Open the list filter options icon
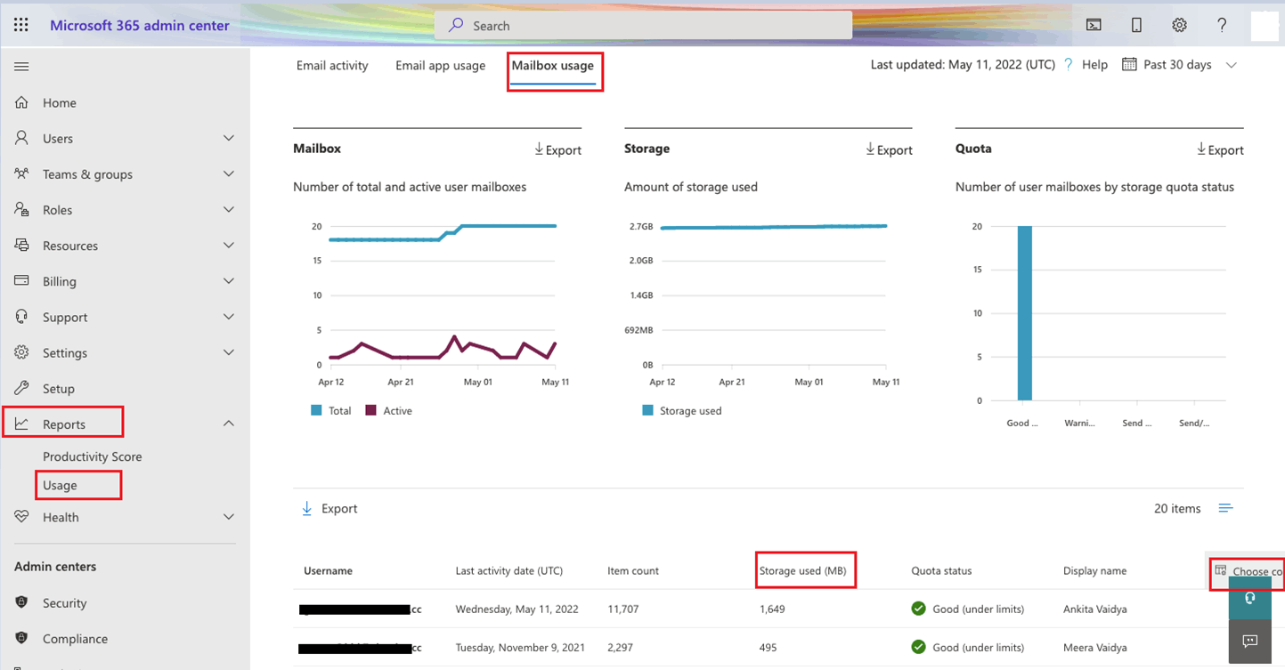 pyautogui.click(x=1226, y=508)
